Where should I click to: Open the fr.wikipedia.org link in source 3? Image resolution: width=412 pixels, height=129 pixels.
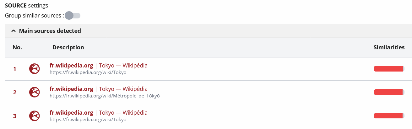[x=71, y=113]
